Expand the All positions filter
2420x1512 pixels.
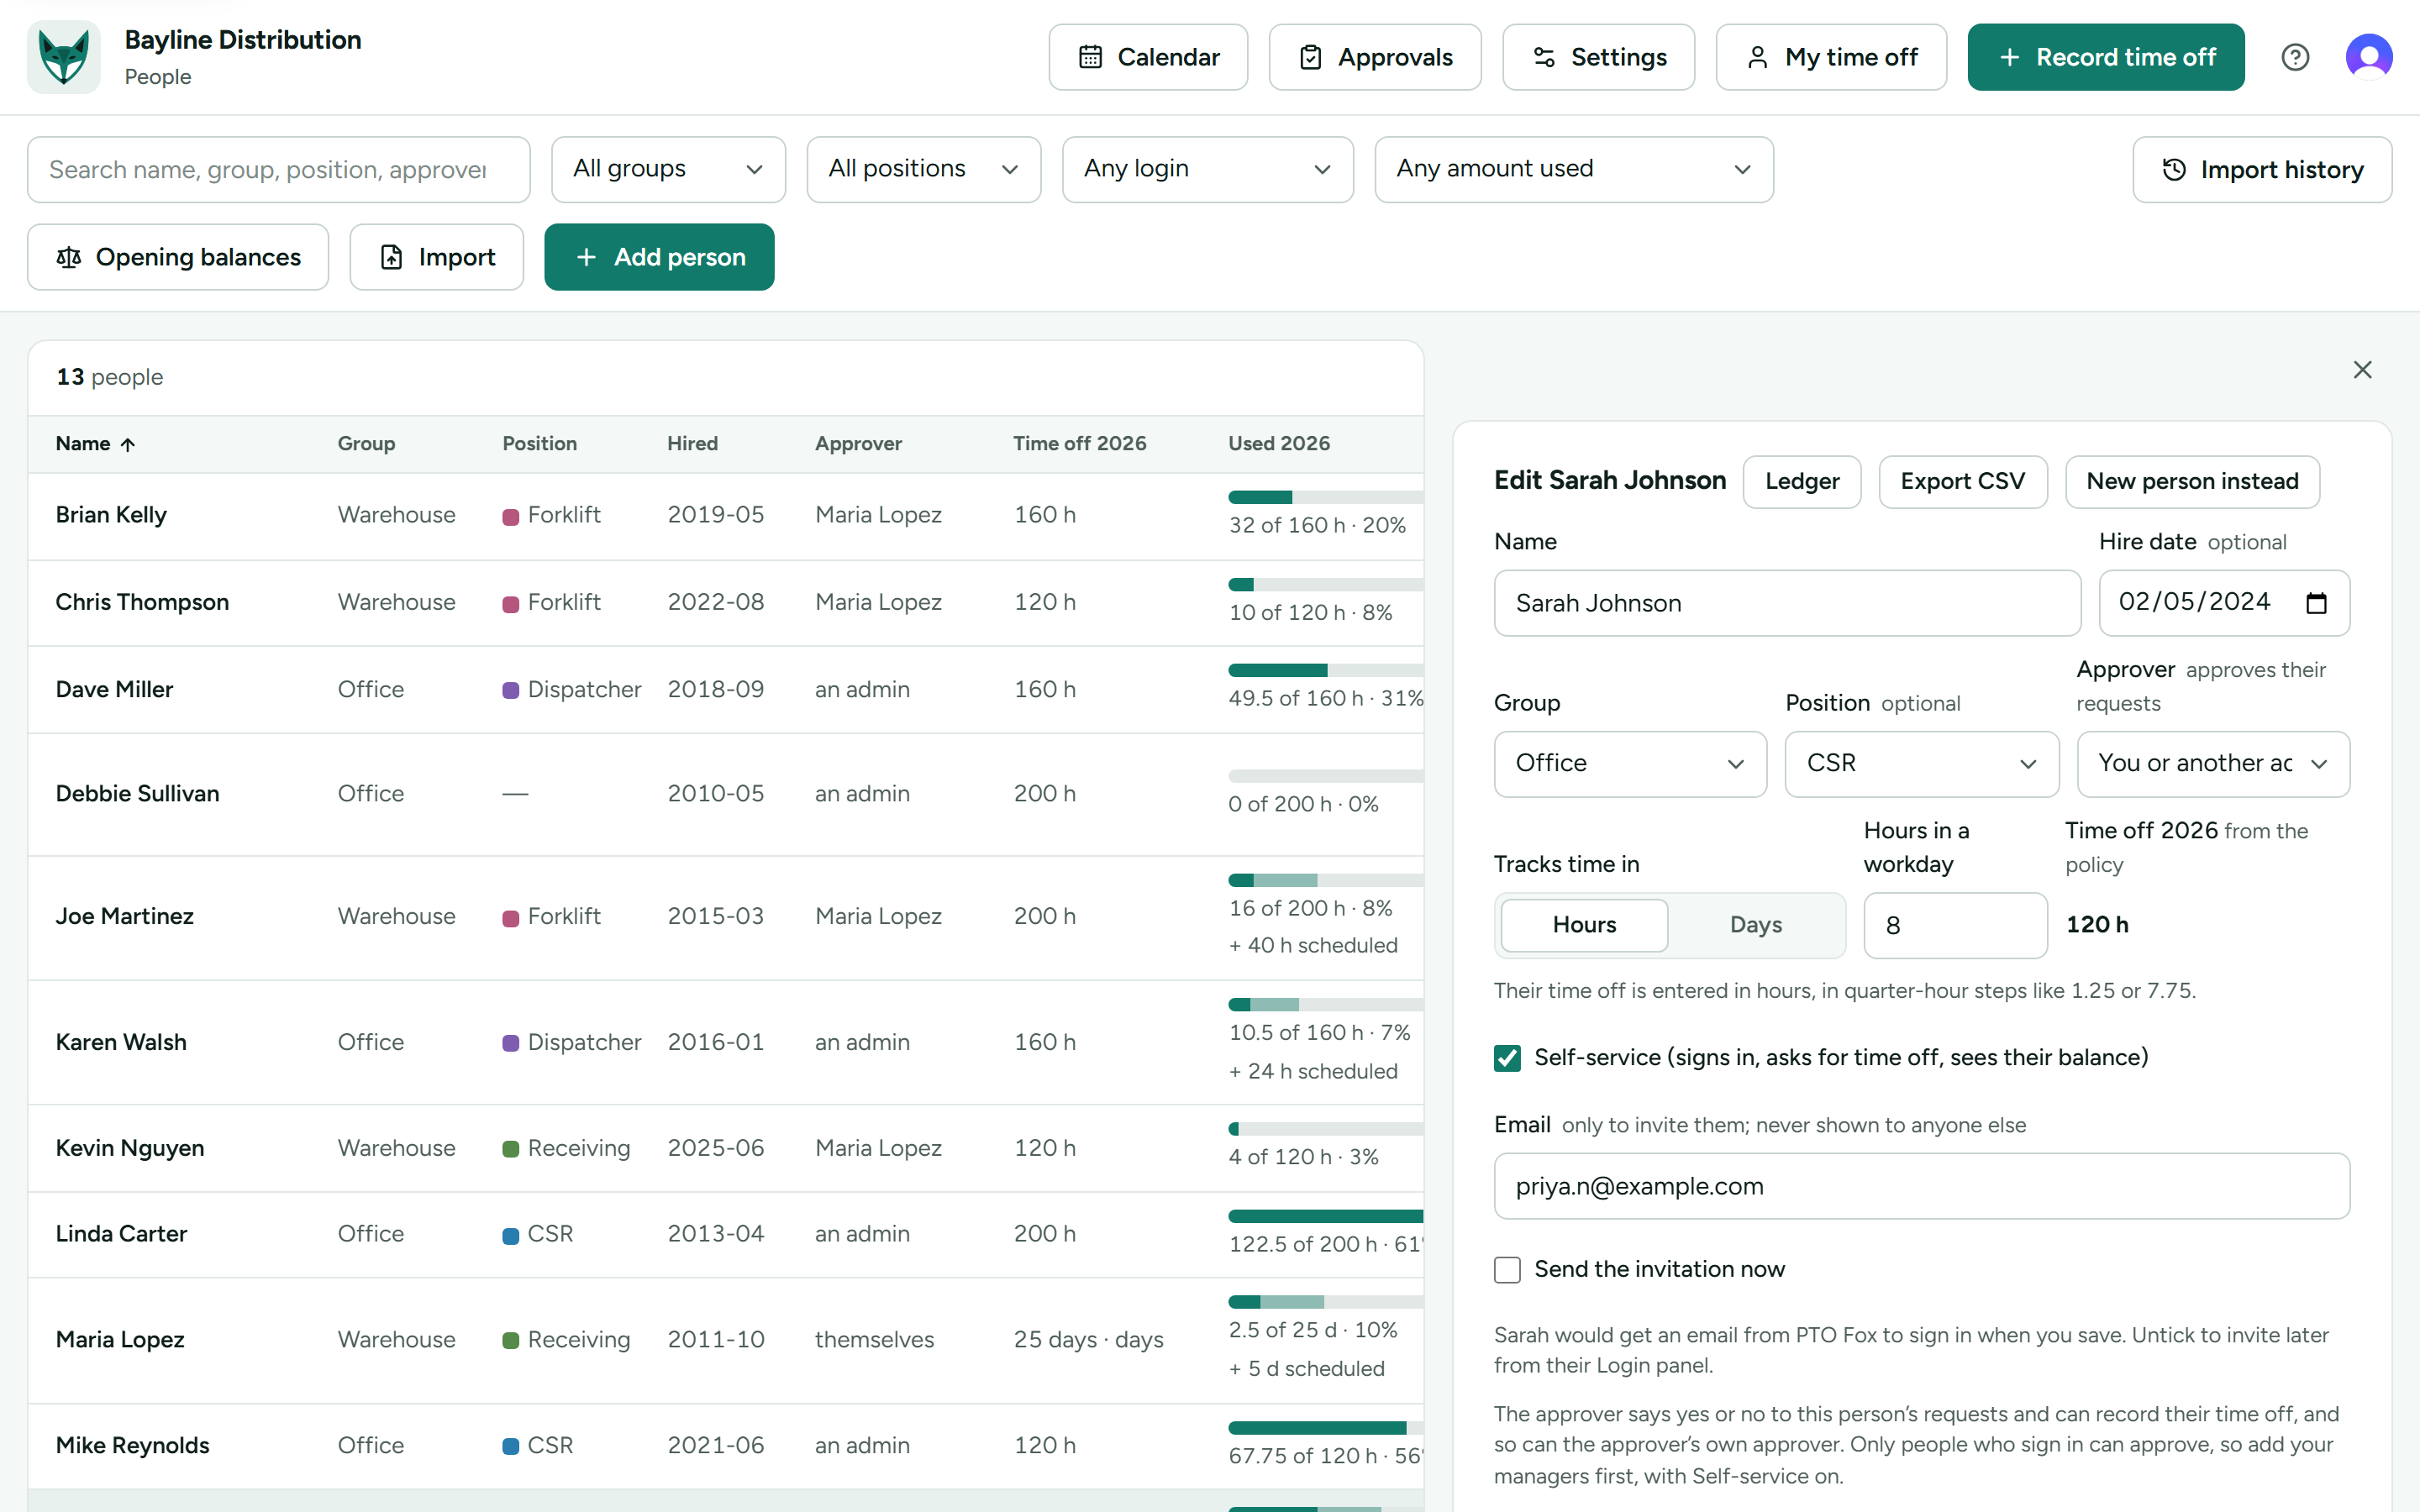(924, 170)
